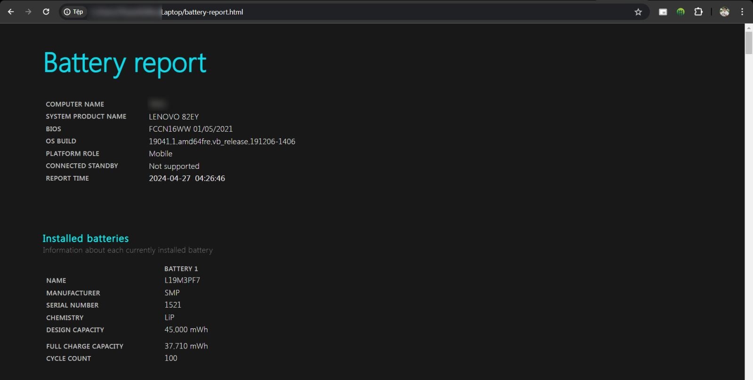The width and height of the screenshot is (753, 380).
Task: Open the green claw-mark extension icon
Action: [x=681, y=12]
